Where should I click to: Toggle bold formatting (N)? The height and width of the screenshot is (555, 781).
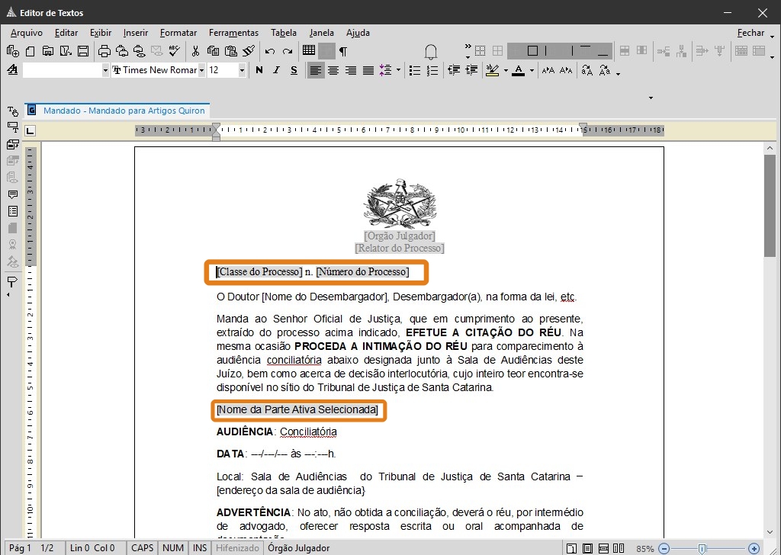[259, 70]
